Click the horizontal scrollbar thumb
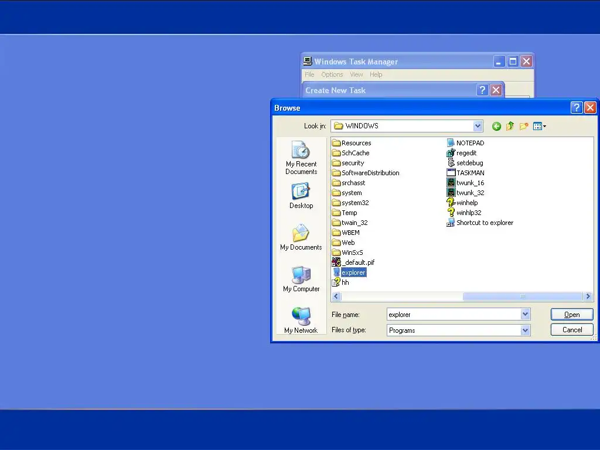600x450 pixels. point(522,296)
